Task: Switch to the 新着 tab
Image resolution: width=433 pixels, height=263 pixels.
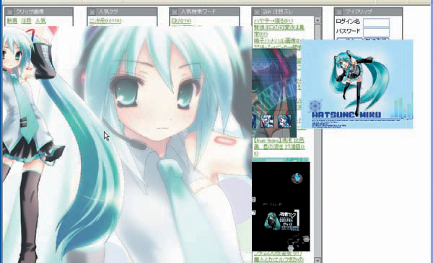Action: 12,21
